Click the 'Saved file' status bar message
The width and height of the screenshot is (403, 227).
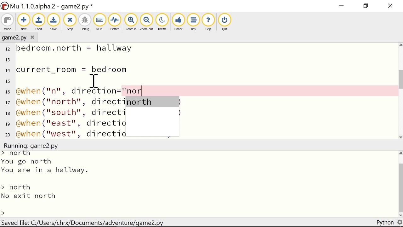82,223
